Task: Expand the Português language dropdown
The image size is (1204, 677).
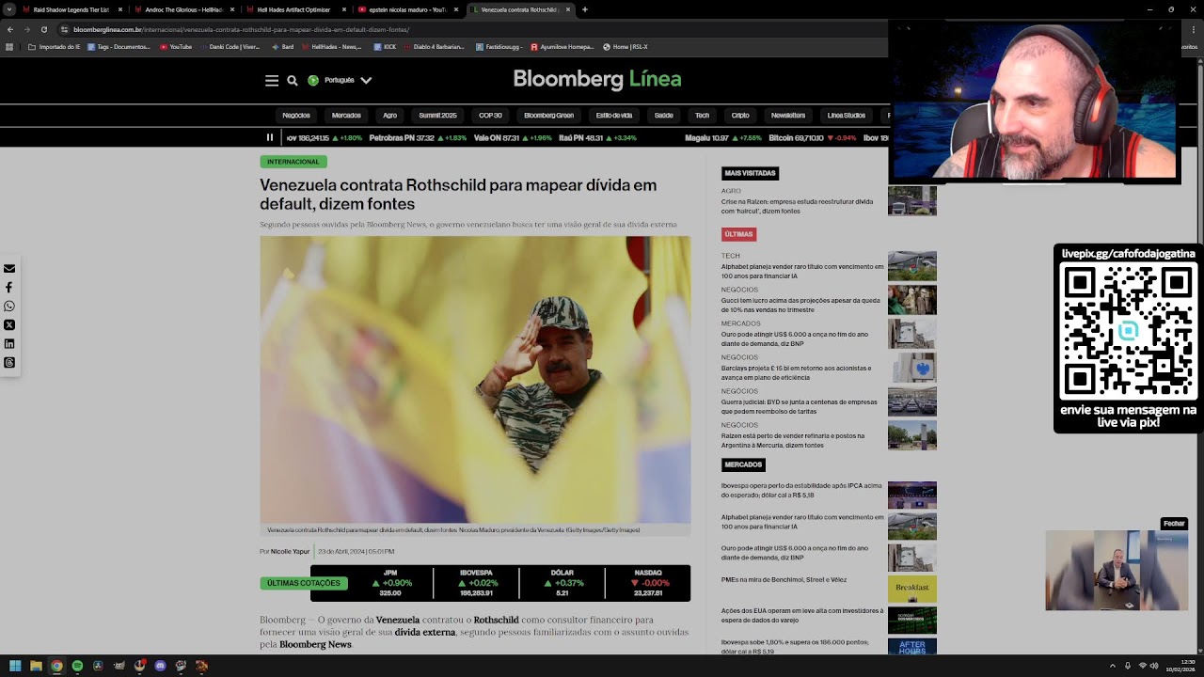Action: coord(341,81)
